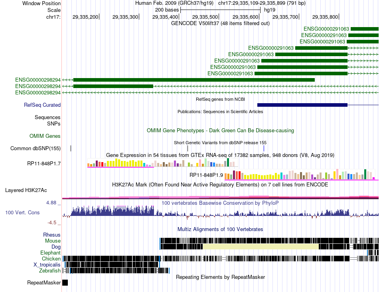Click the Elephant species label
This screenshot has height=292, width=379.
coord(50,253)
